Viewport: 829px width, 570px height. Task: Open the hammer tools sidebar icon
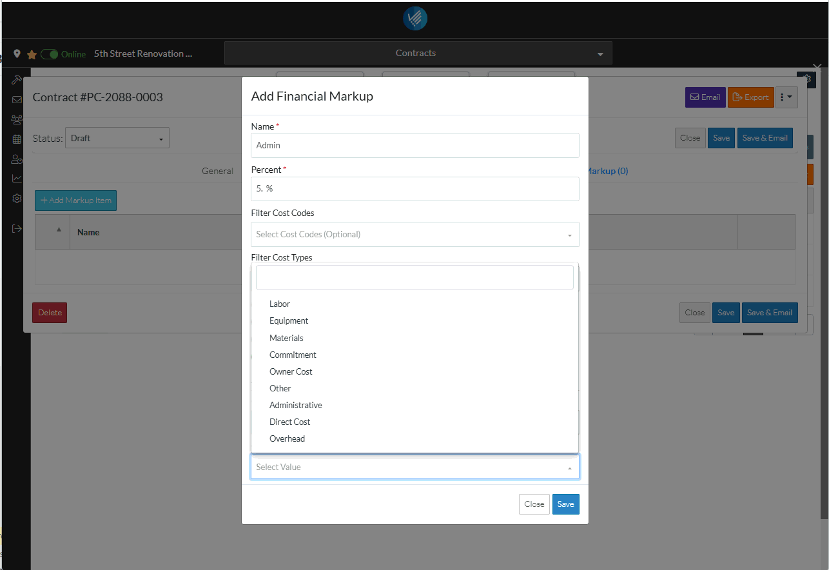click(17, 80)
